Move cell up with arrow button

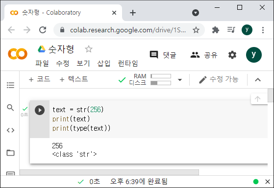click(x=257, y=99)
